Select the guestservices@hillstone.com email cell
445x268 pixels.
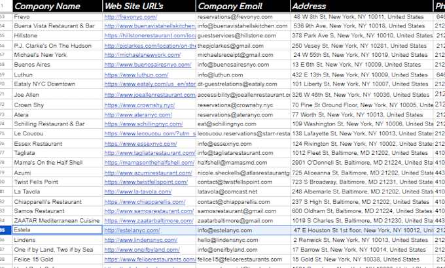[243, 36]
